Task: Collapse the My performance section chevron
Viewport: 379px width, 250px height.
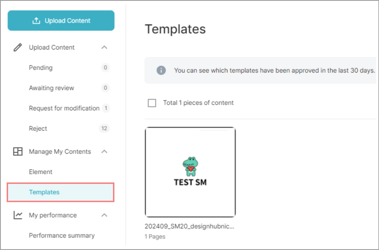Action: [x=104, y=215]
